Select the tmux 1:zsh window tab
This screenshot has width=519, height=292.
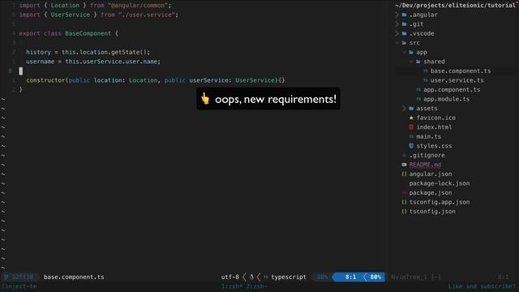click(x=232, y=286)
